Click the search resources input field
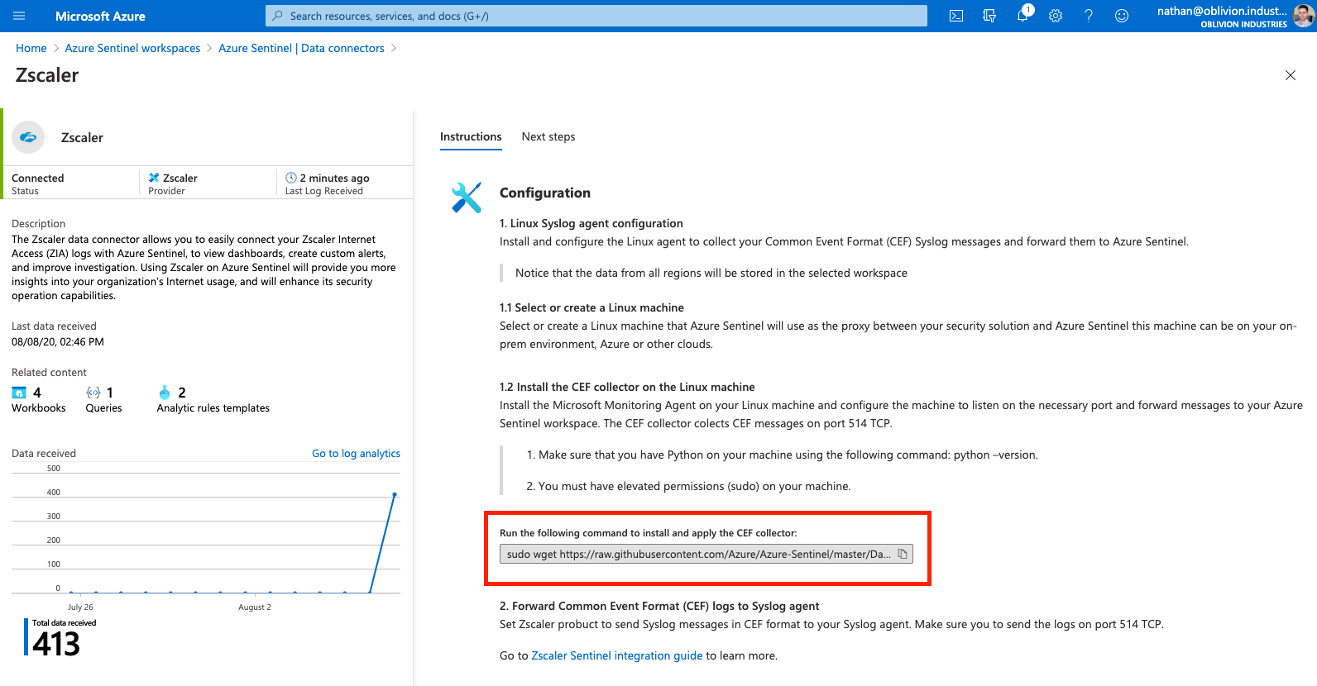 596,16
